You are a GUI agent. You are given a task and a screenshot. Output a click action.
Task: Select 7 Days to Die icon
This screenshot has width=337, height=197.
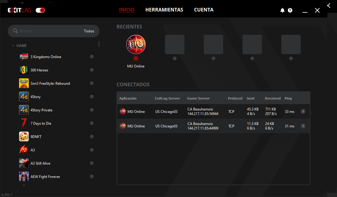tap(24, 123)
